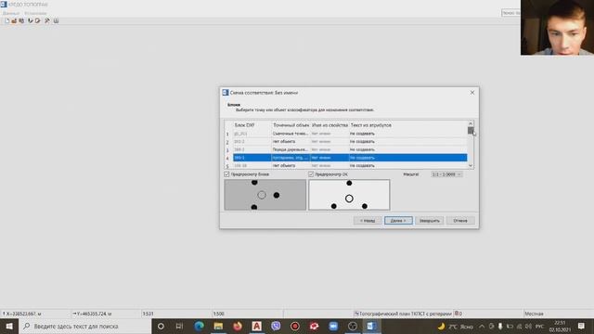The width and height of the screenshot is (594, 334).
Task: Click the tools hammer icon in the toolbar
Action: coord(47,20)
